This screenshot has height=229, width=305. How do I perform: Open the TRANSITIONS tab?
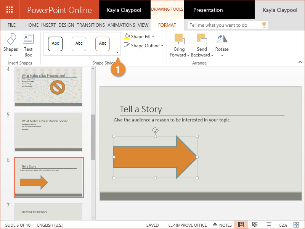(x=91, y=25)
